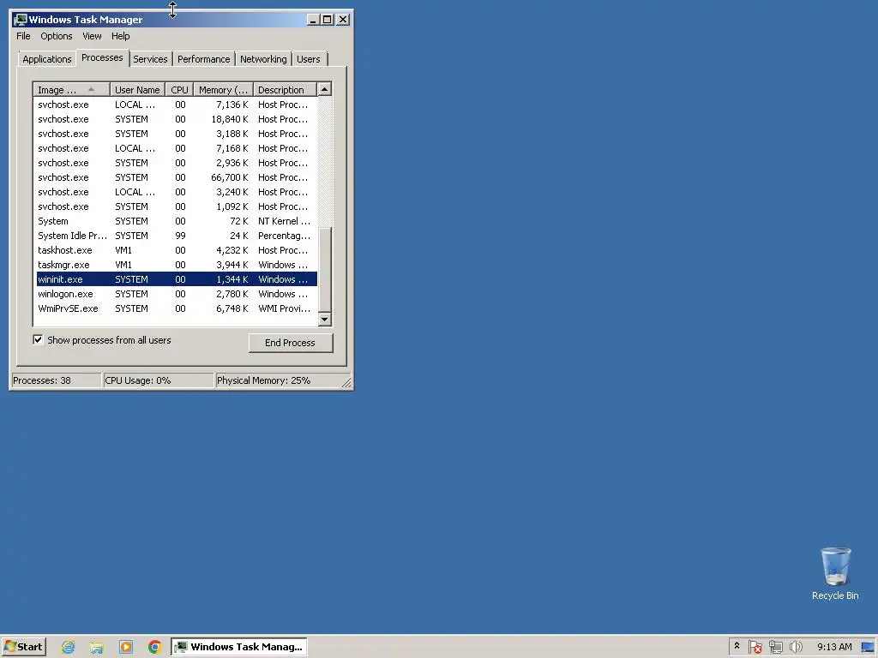
Task: Select svchost.exe using 1,092 K memory
Action: click(x=177, y=206)
